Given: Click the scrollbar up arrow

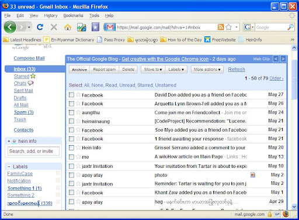Looking at the screenshot, I should click(x=294, y=47).
